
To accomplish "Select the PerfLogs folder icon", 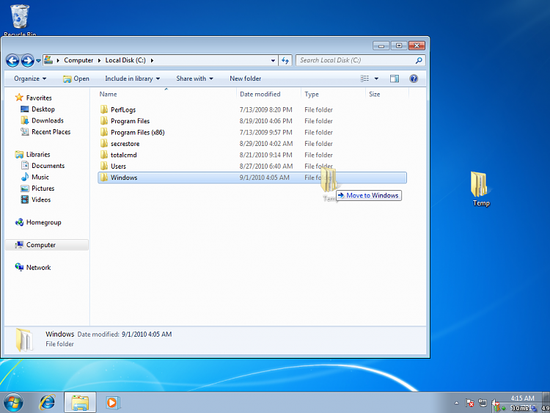I will pyautogui.click(x=104, y=109).
